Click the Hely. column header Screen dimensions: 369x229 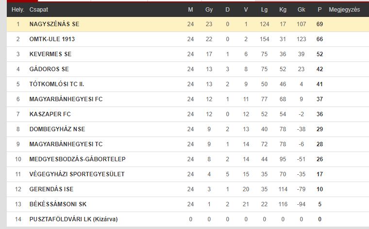(18, 10)
